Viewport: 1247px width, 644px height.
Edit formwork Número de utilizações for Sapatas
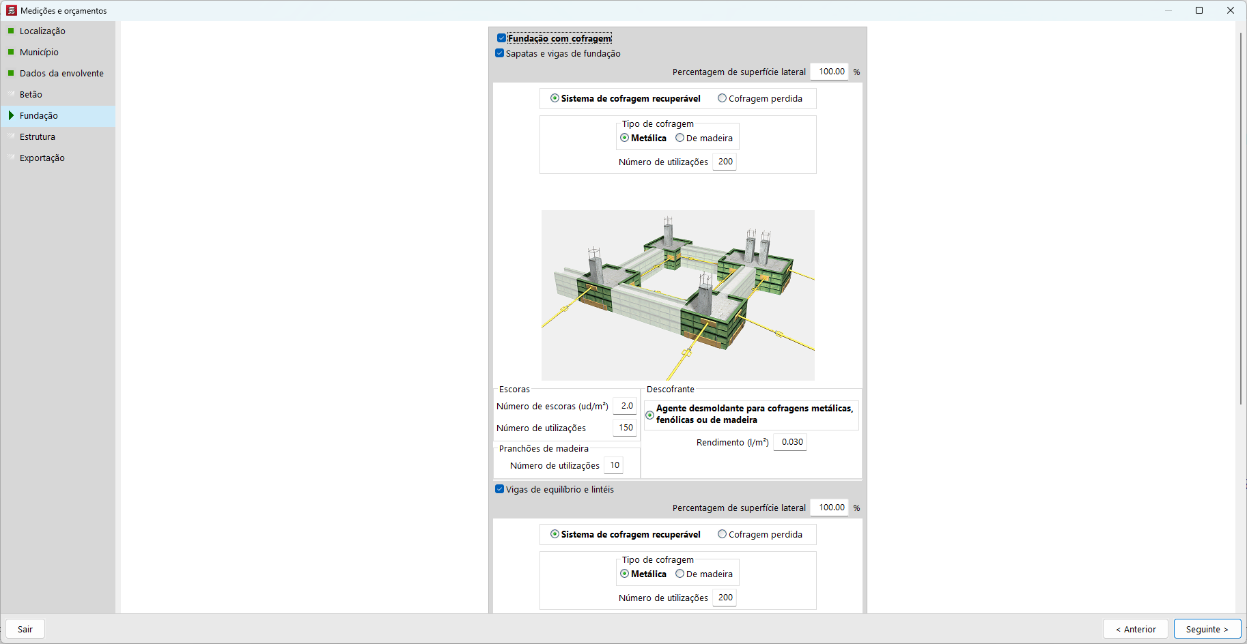tap(725, 162)
